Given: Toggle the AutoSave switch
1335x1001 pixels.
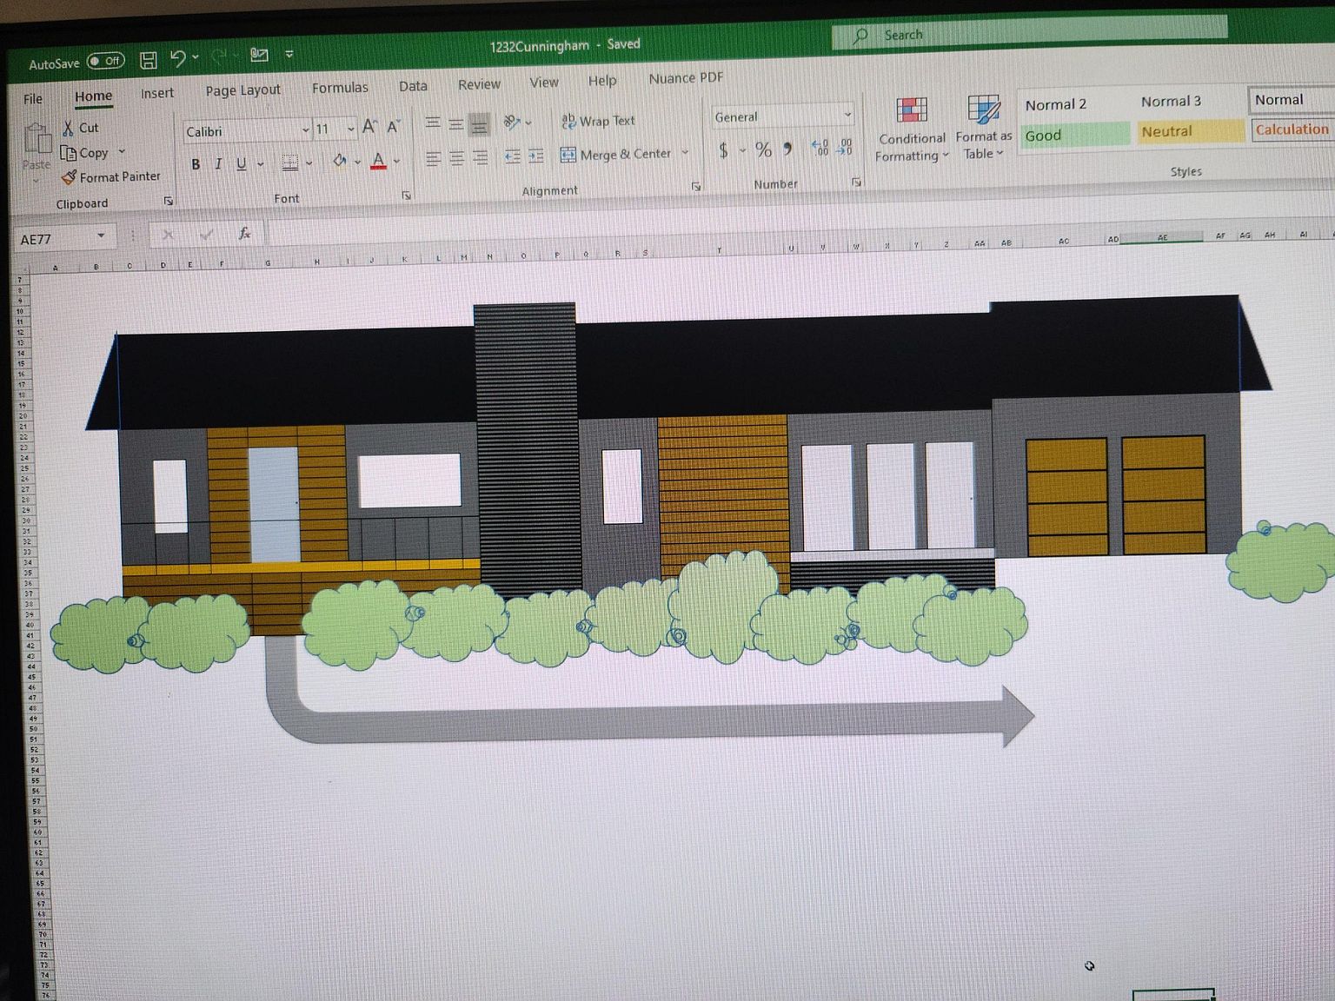Looking at the screenshot, I should pos(106,61).
